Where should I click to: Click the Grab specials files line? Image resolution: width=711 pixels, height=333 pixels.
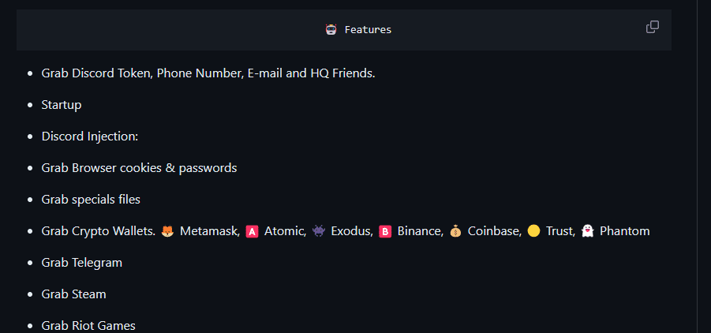click(x=91, y=200)
